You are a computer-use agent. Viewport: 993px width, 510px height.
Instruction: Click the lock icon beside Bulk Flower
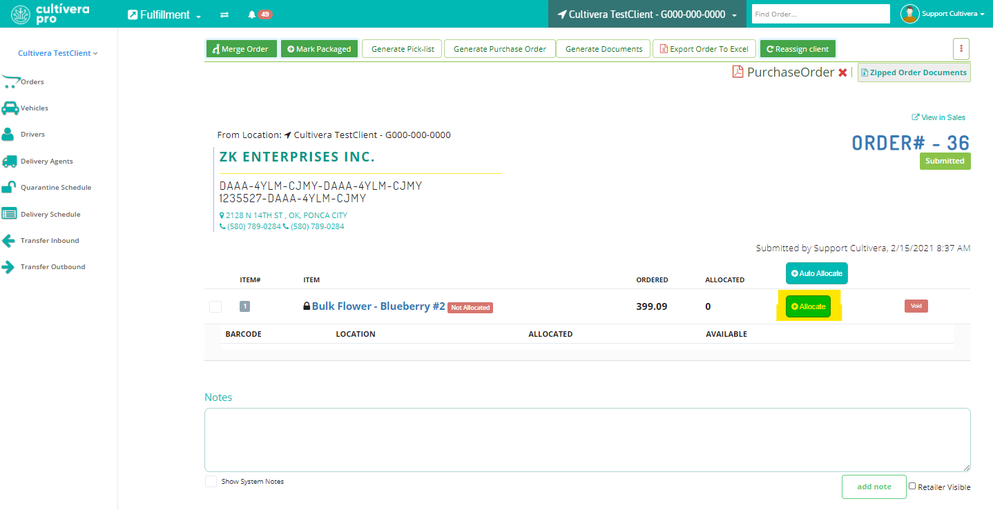pos(307,306)
